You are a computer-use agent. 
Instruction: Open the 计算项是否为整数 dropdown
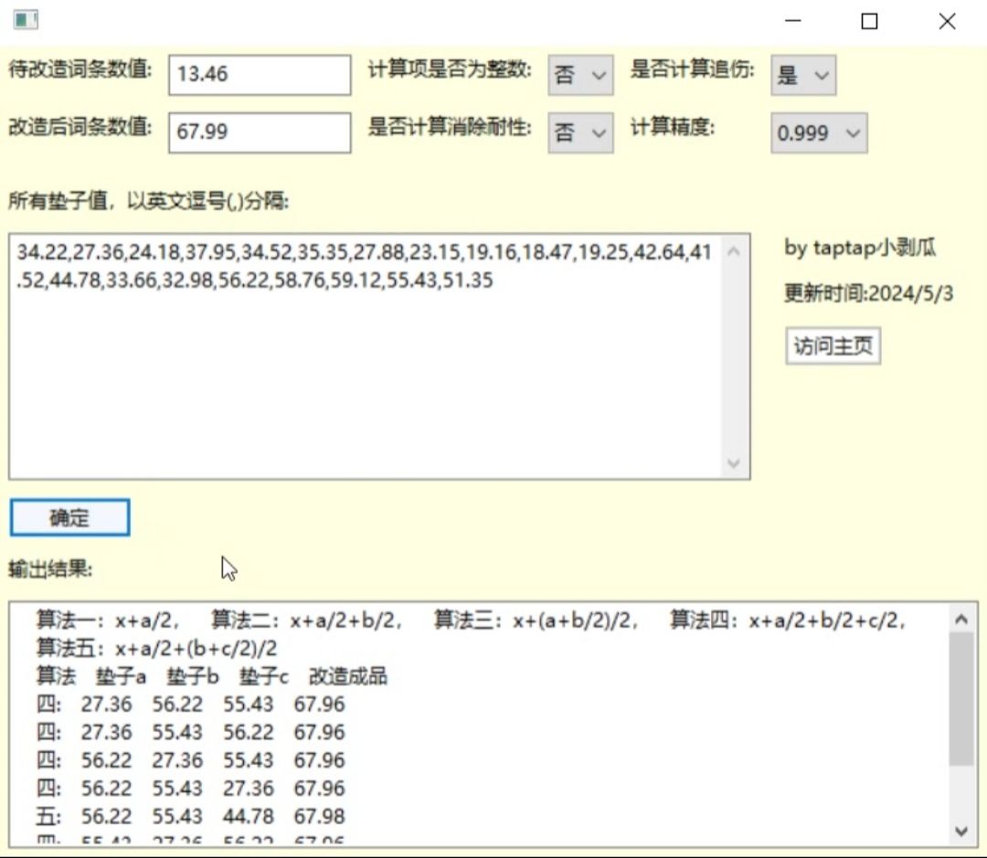580,76
